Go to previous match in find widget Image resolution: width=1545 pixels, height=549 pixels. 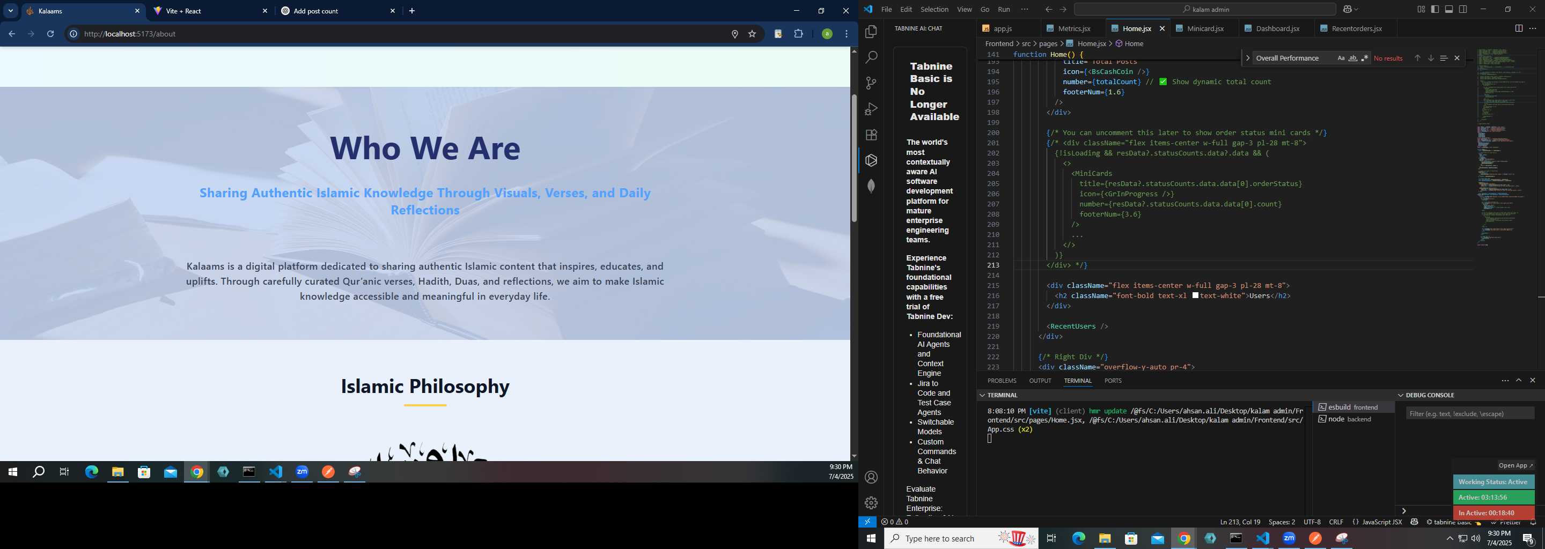tap(1417, 58)
